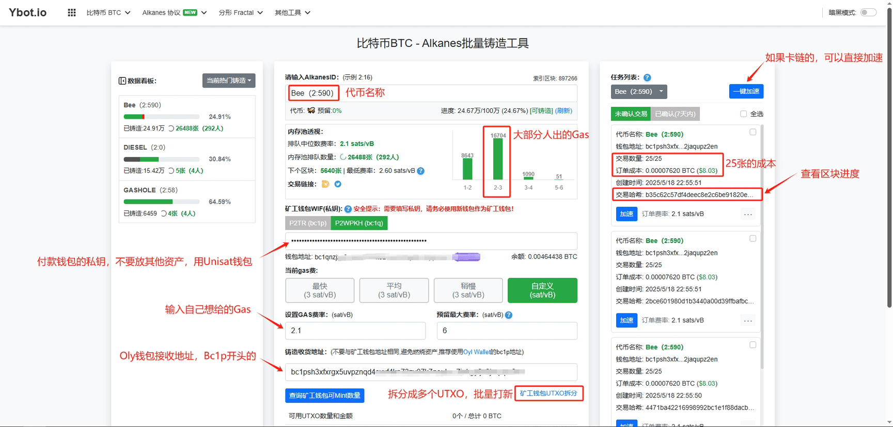Open the apps grid icon beside Ybot.io
893x427 pixels.
(72, 12)
